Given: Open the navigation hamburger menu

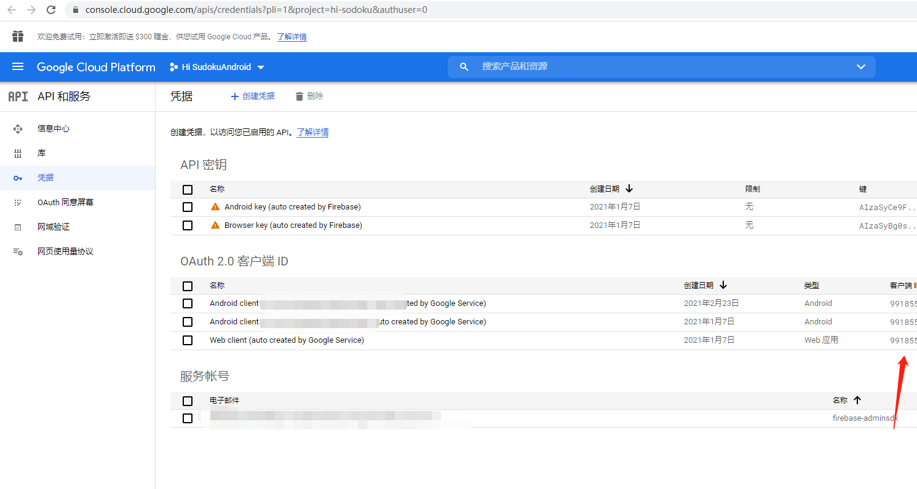Looking at the screenshot, I should (18, 67).
